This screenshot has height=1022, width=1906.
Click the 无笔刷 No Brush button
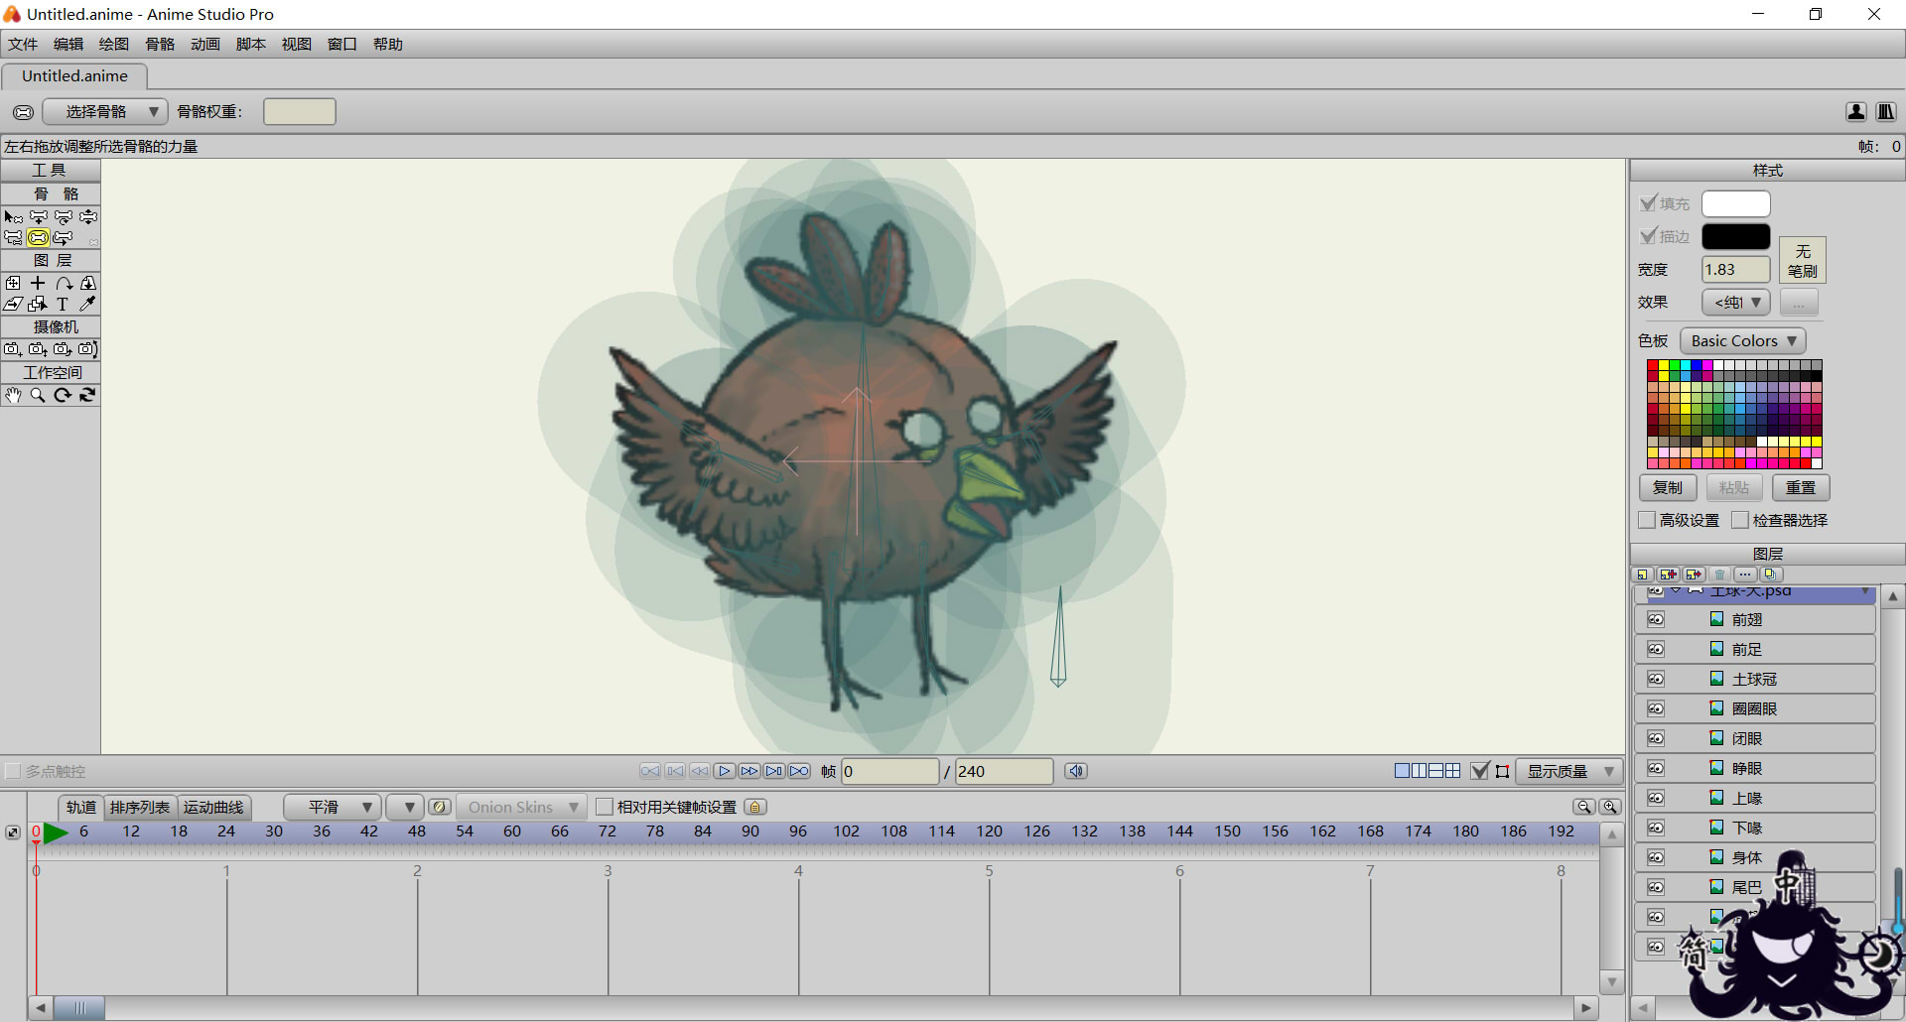coord(1803,260)
